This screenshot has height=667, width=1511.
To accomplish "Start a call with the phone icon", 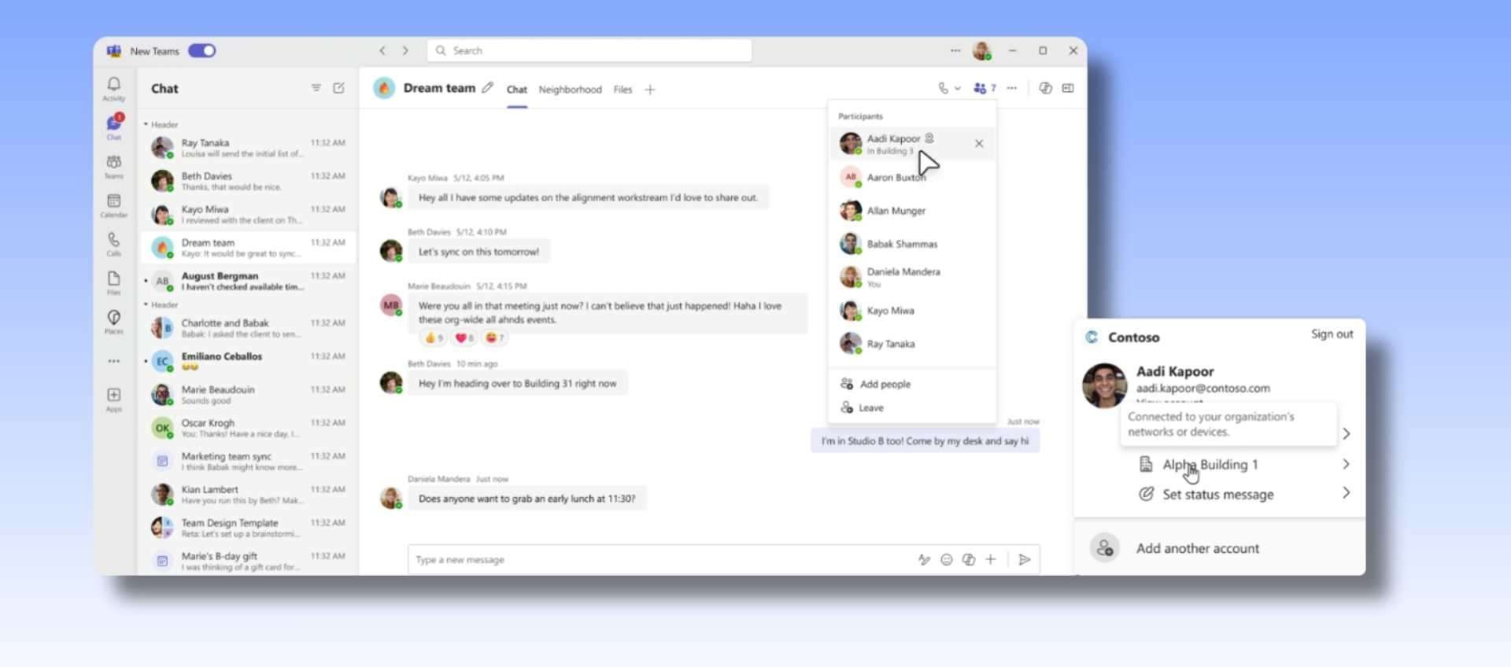I will click(943, 88).
